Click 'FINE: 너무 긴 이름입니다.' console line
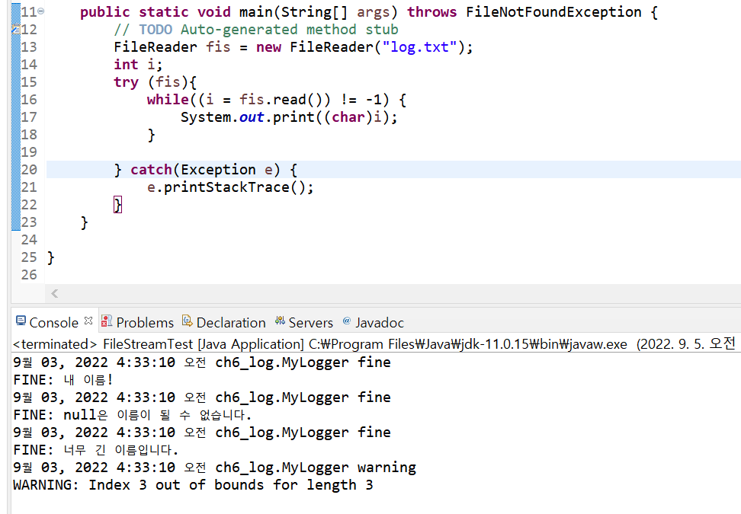The width and height of the screenshot is (741, 514). tap(96, 450)
